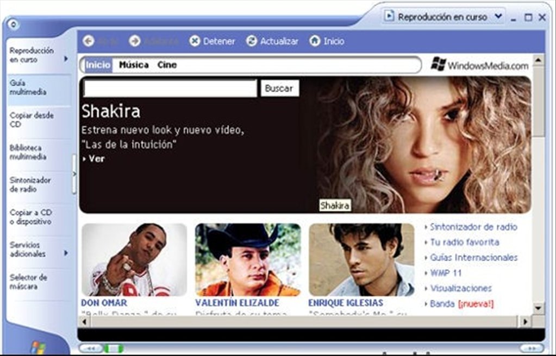This screenshot has height=356, width=556.
Task: Open Reproducción en curso in the sidebar
Action: pos(32,55)
